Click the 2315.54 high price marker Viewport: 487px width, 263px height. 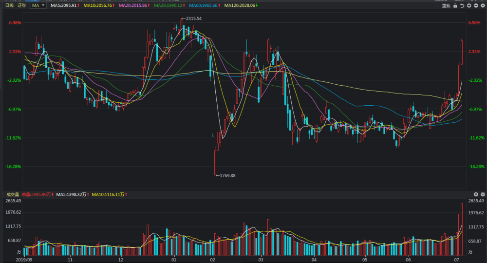[x=193, y=19]
